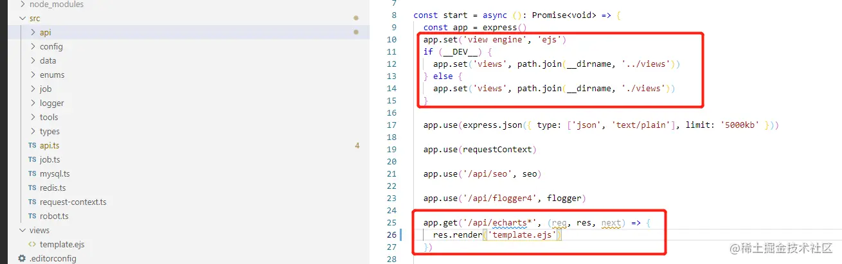Click the EJS icon of template.ejs
Screen dimensions: 842x264
[32, 245]
